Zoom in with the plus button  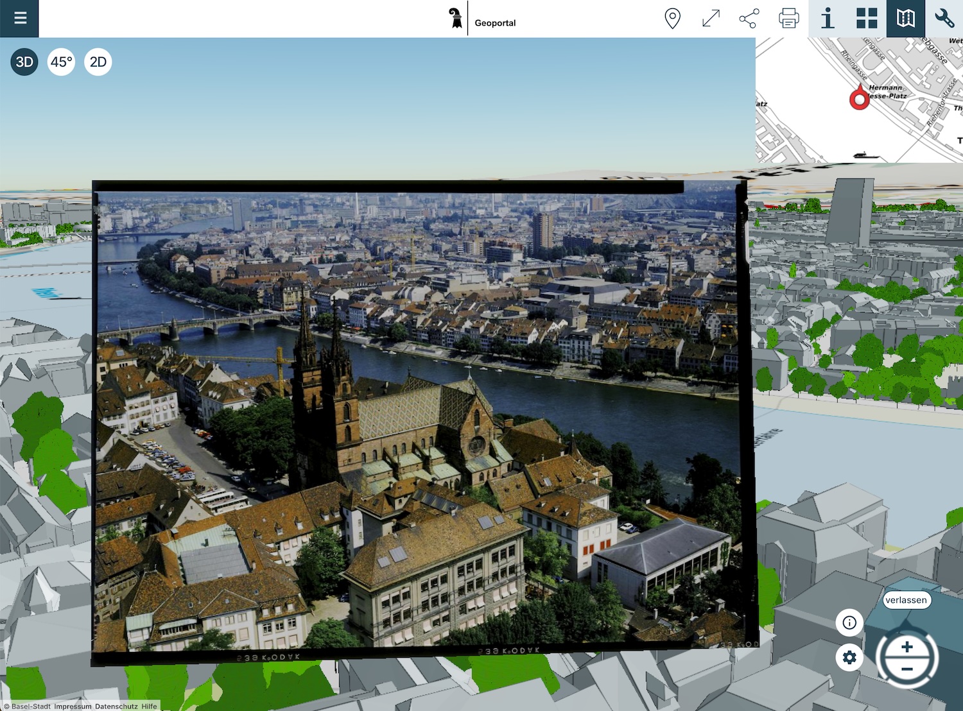point(907,647)
